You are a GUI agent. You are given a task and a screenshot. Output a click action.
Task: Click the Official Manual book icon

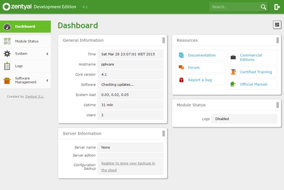point(233,84)
